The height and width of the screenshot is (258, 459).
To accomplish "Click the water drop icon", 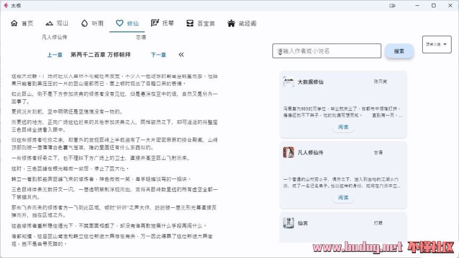I will 84,23.
